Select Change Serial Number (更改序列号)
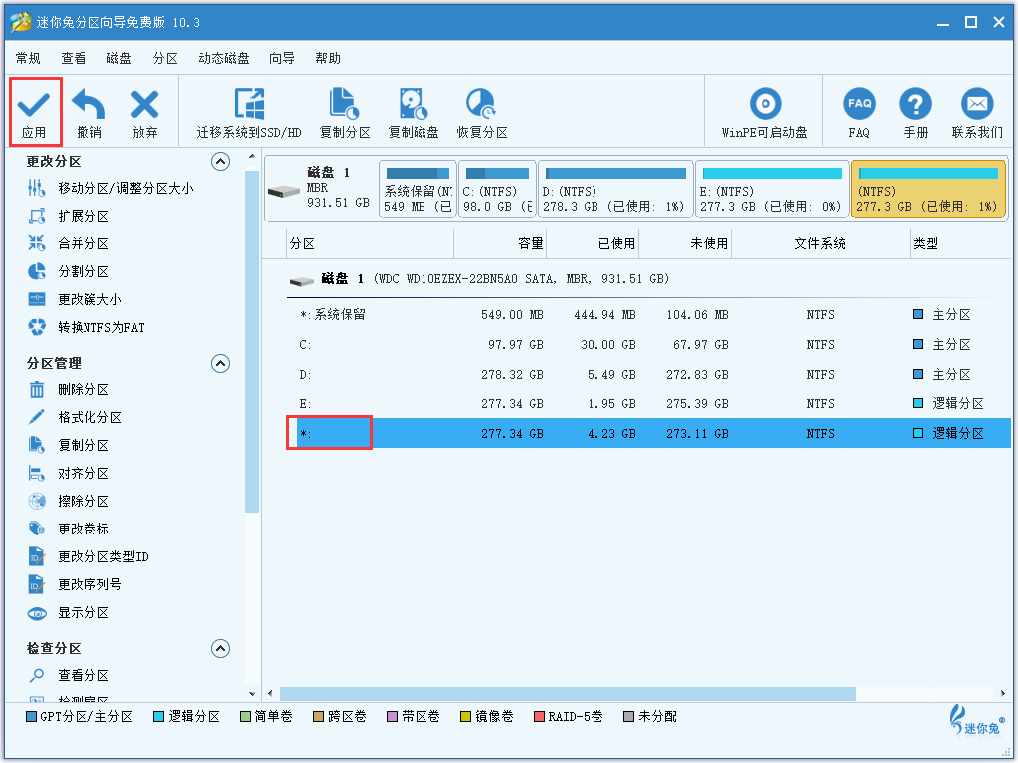Viewport: 1018px width, 763px height. (75, 585)
